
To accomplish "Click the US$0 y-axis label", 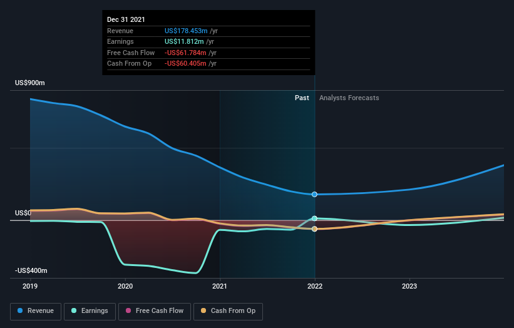I will click(x=23, y=213).
